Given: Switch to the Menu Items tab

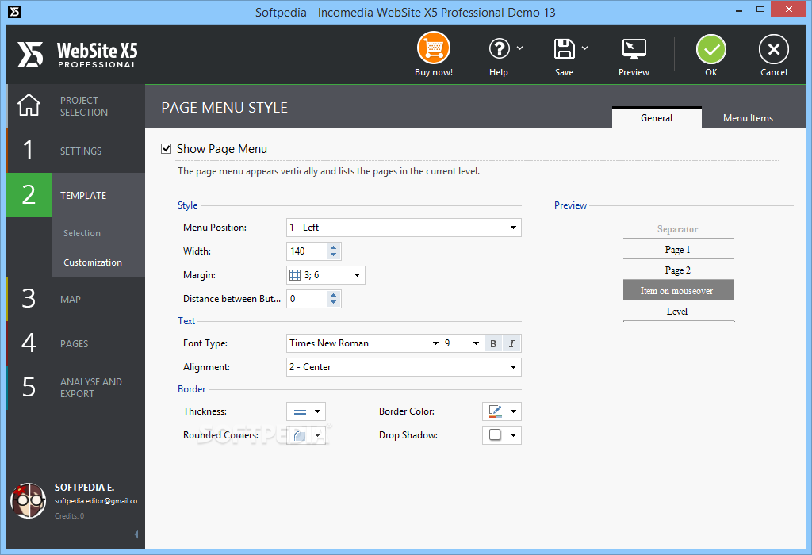Looking at the screenshot, I should pos(748,117).
